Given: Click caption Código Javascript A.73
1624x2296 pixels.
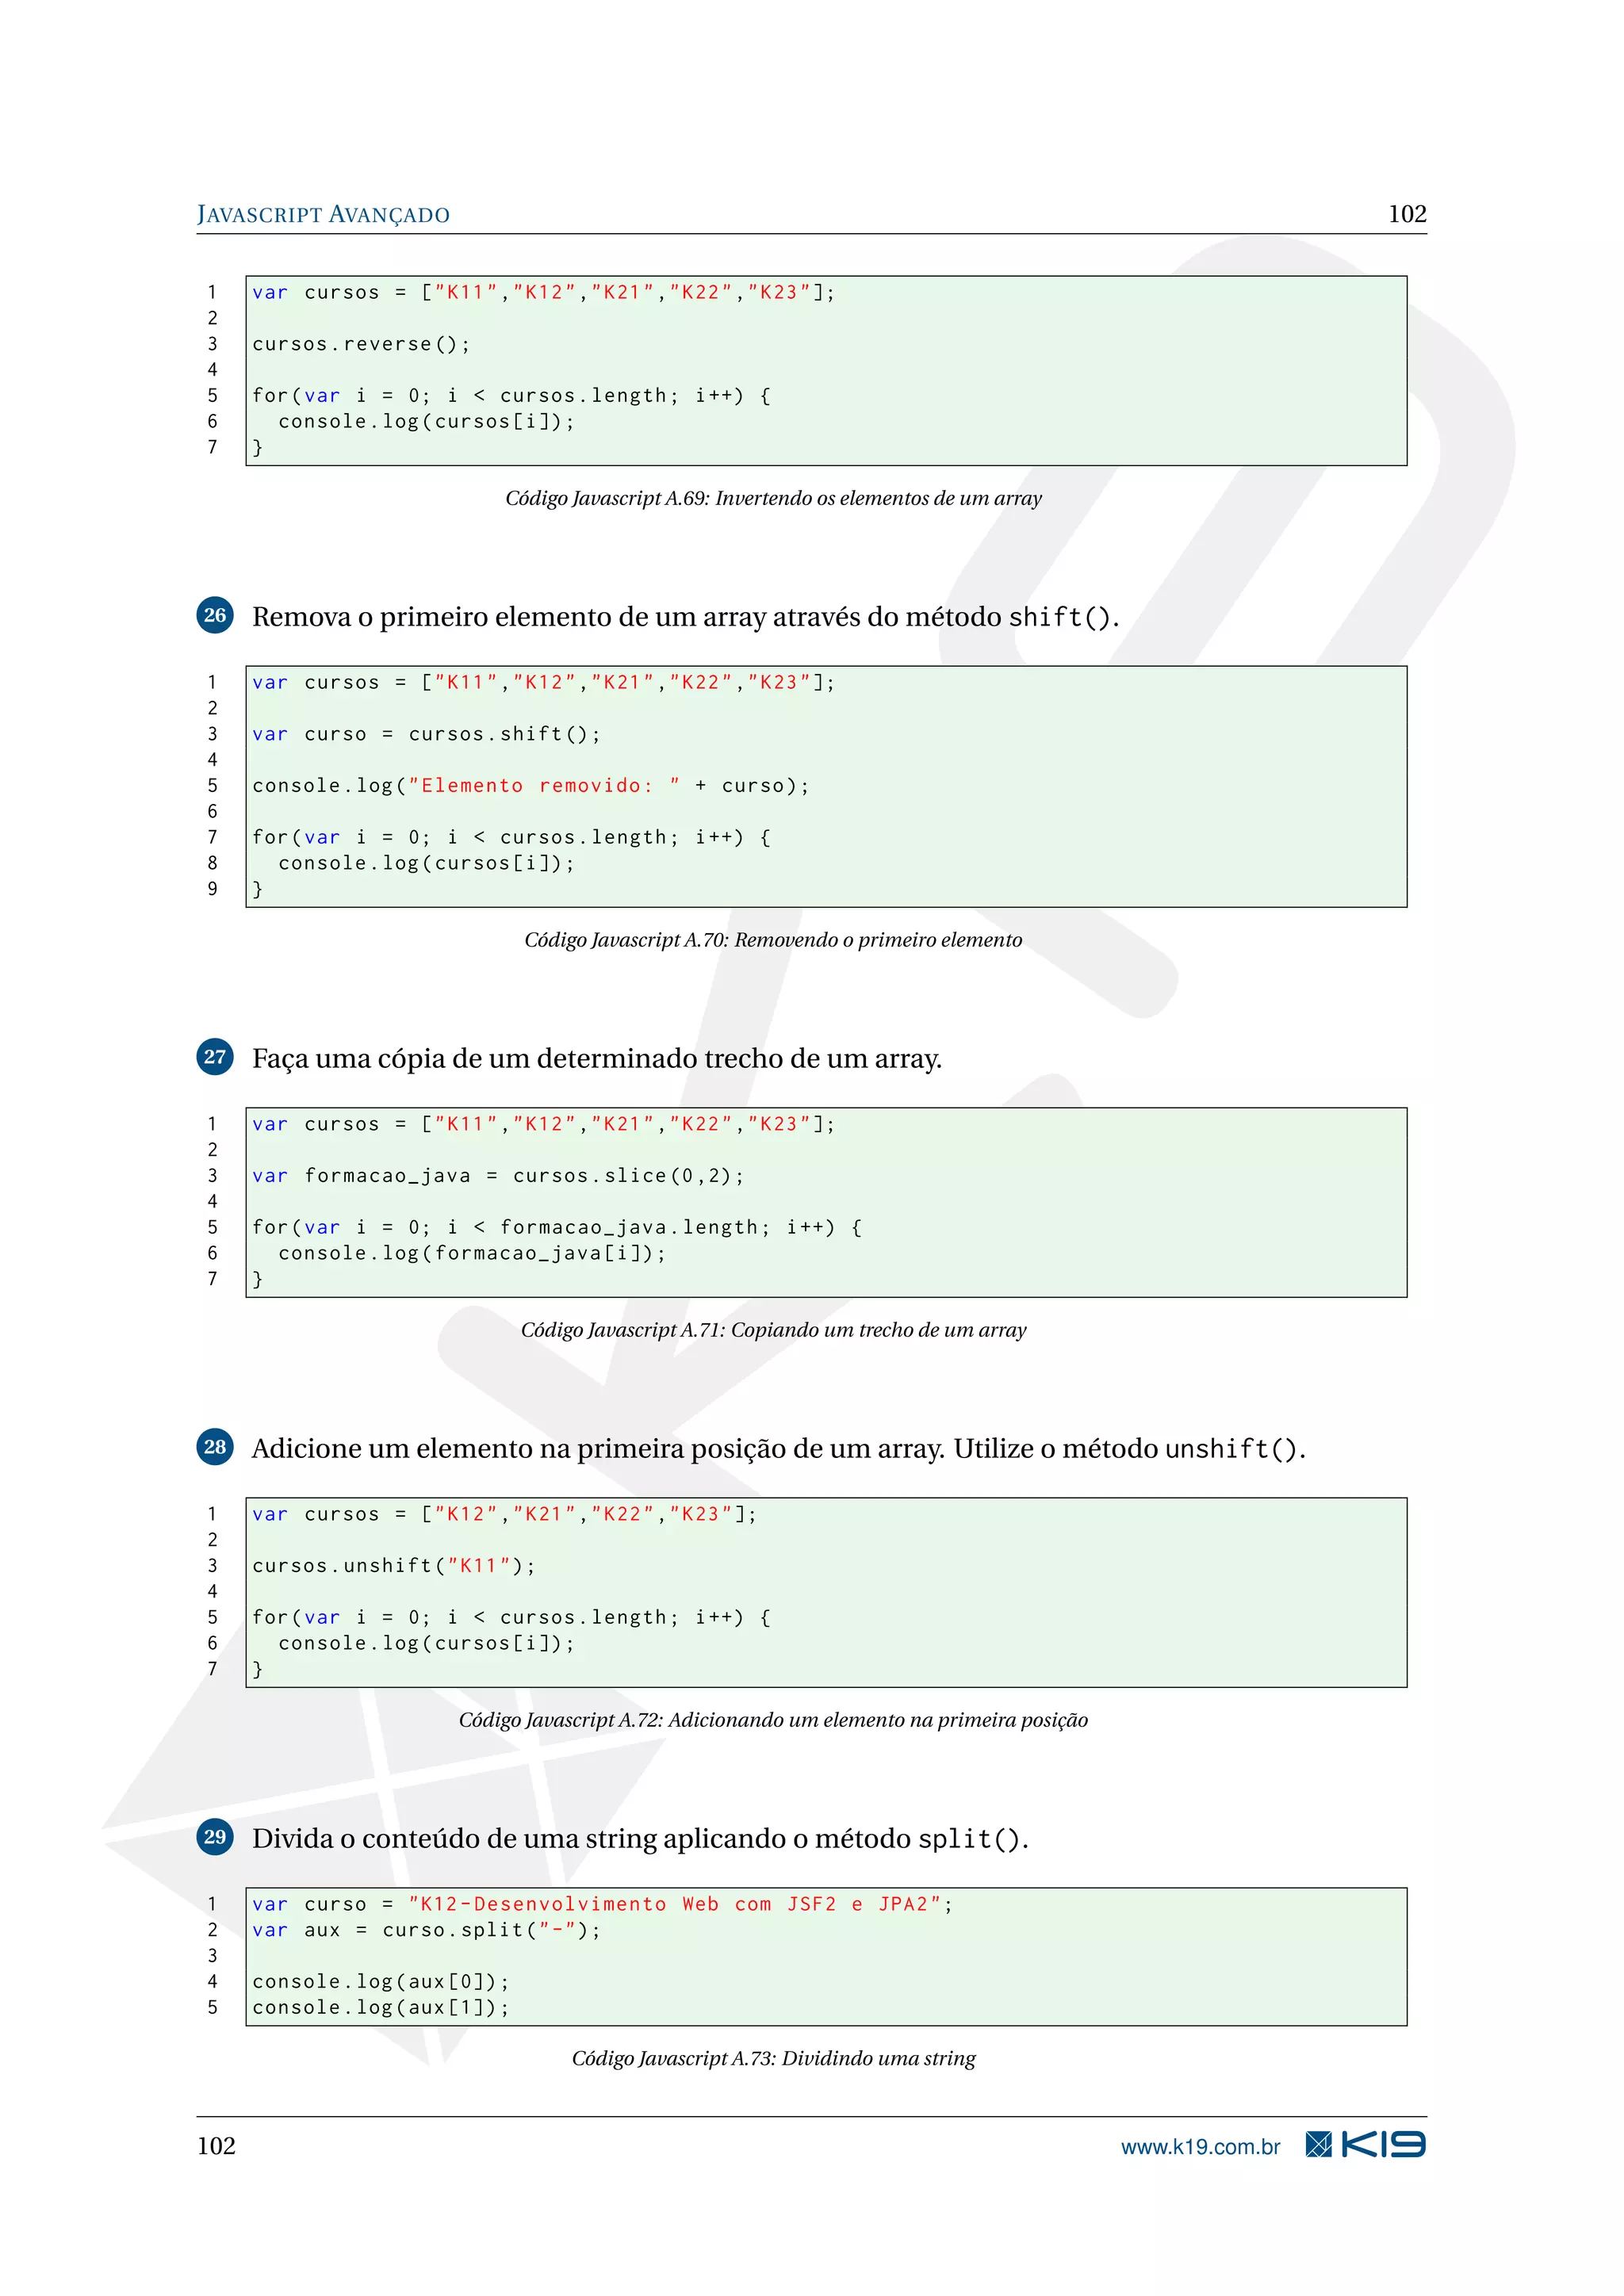Looking at the screenshot, I should pos(773,2058).
